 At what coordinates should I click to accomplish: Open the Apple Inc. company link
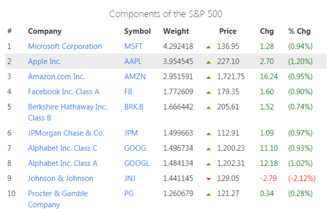(x=44, y=61)
